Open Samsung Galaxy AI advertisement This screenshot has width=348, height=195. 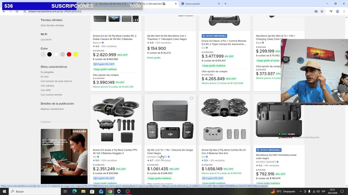coord(64,157)
